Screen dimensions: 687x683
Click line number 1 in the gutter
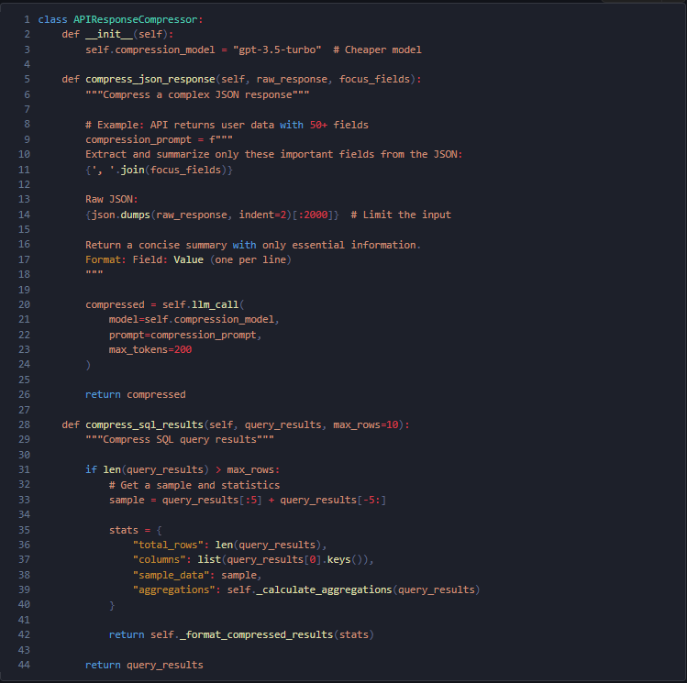pos(27,19)
